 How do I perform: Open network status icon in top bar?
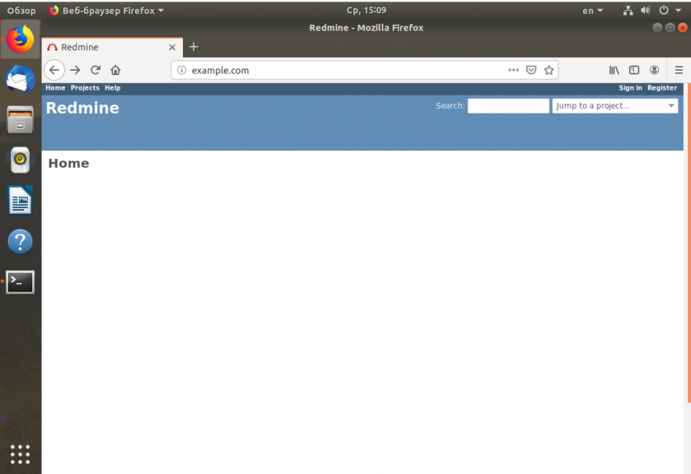tap(628, 11)
